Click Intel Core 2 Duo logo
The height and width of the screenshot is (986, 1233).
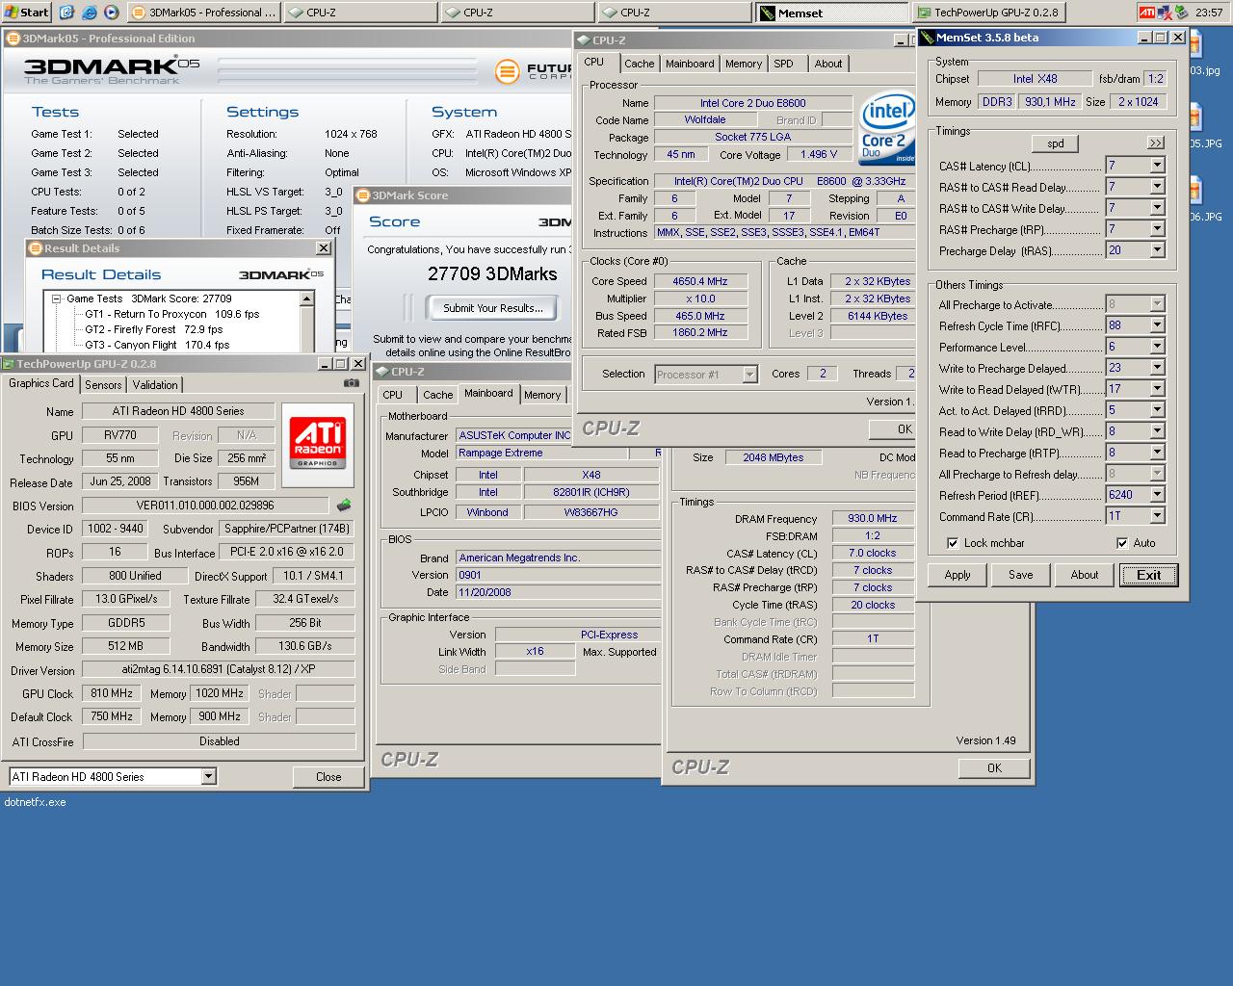coord(886,128)
